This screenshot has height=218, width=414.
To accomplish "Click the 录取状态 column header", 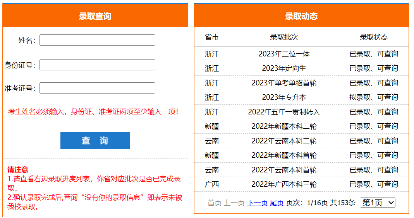I will point(373,37).
